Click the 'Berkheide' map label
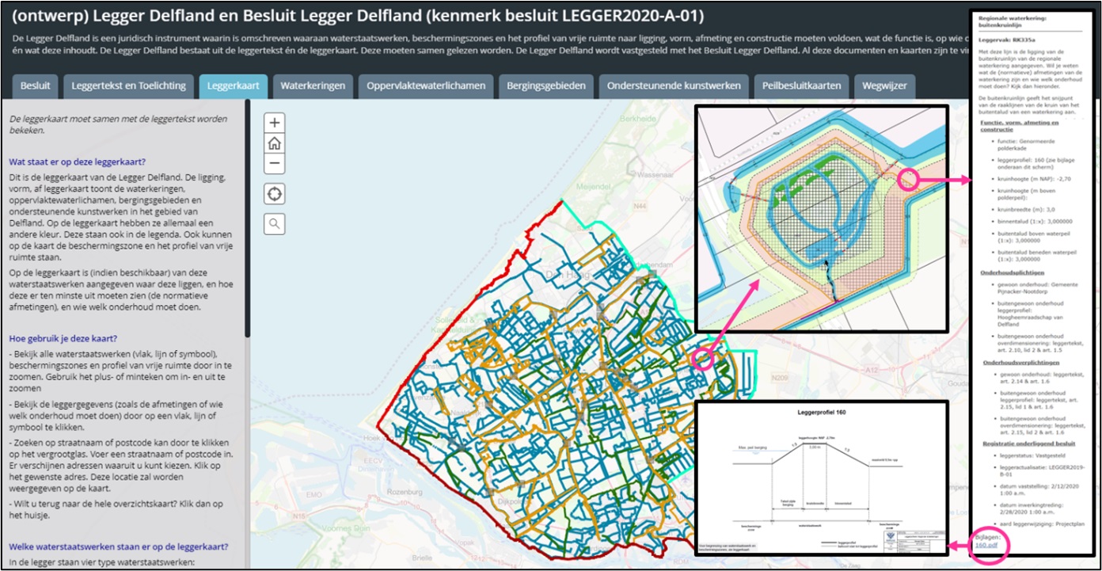Image resolution: width=1102 pixels, height=571 pixels. click(638, 117)
